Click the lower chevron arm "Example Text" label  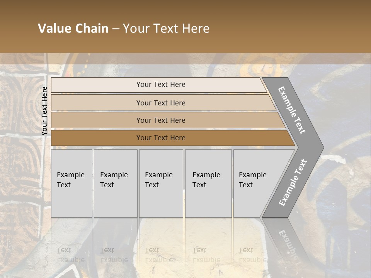tap(293, 183)
